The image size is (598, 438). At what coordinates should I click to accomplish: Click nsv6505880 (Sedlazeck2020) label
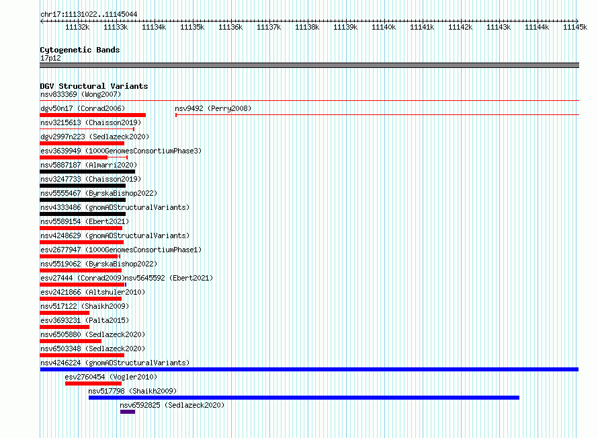pos(93,334)
